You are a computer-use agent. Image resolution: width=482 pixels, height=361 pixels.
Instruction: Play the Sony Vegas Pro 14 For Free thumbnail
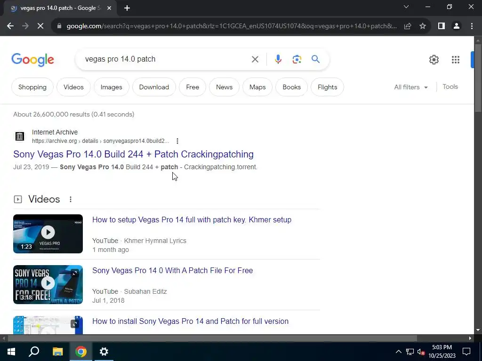click(48, 284)
